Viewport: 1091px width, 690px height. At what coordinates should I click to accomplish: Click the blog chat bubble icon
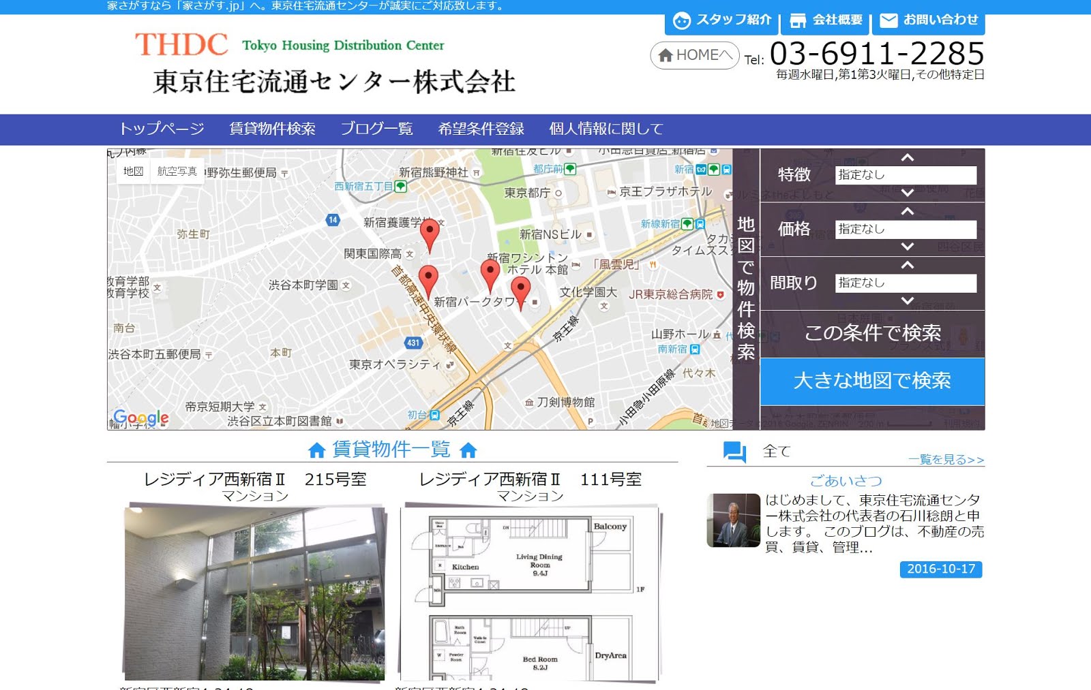coord(734,452)
